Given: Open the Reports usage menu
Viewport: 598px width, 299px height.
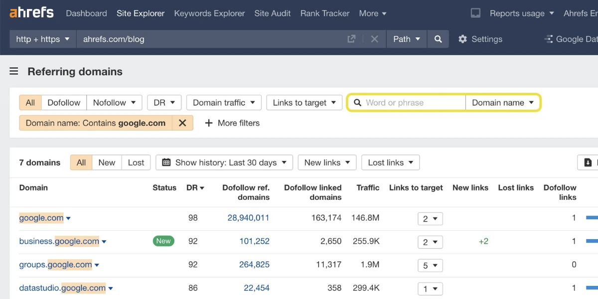Looking at the screenshot, I should 522,13.
